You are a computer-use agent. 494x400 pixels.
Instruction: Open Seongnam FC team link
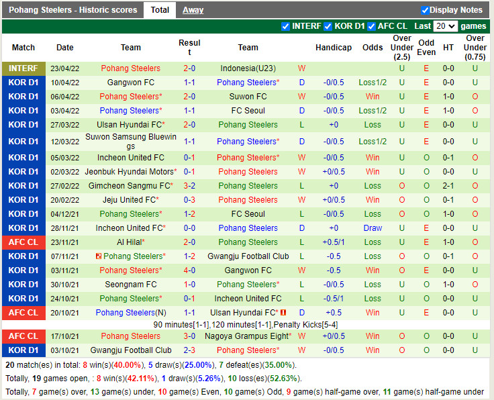(x=131, y=285)
